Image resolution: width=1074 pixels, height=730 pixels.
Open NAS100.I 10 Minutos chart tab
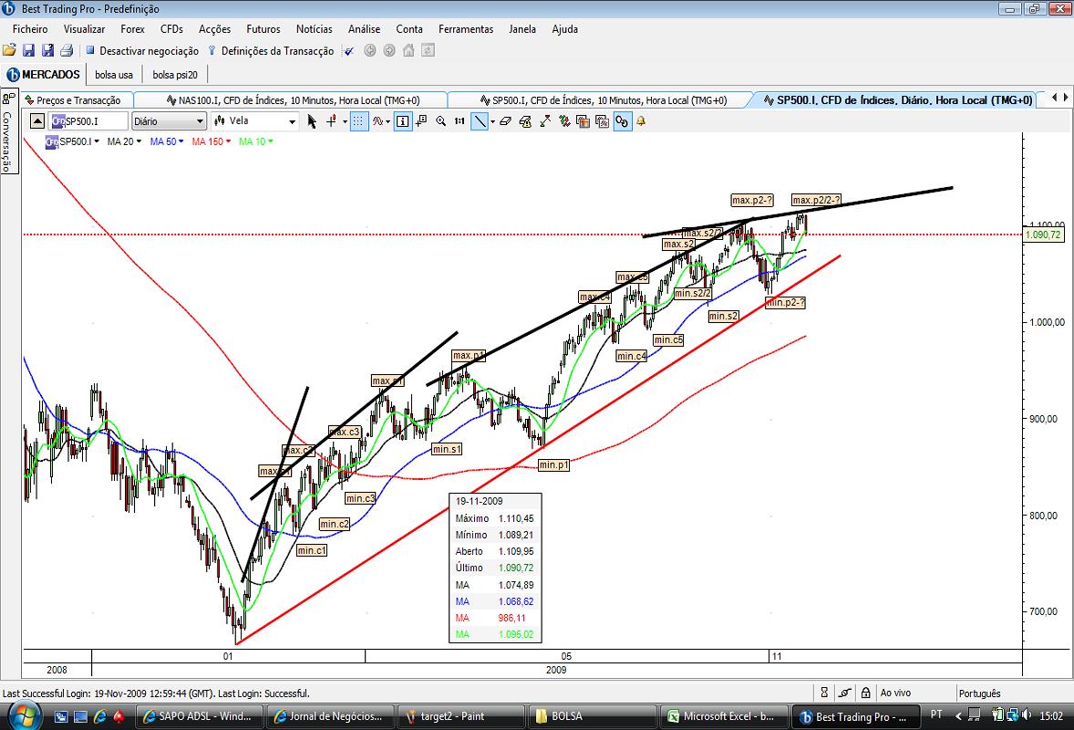(293, 100)
